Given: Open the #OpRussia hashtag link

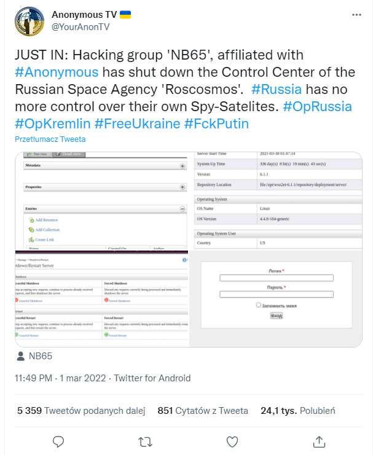Looking at the screenshot, I should (317, 106).
